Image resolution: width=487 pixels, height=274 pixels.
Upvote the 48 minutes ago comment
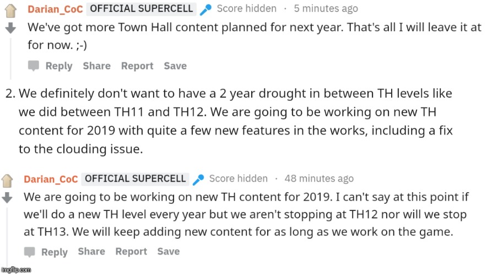coord(7,181)
